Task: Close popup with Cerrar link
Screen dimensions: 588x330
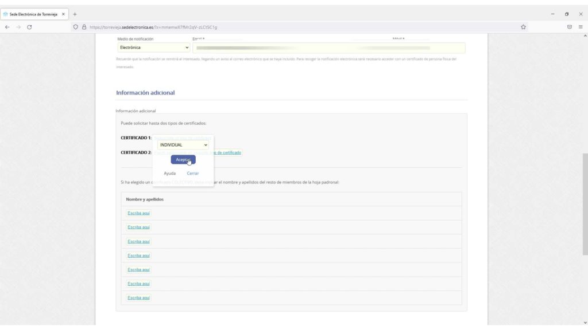Action: coord(193,173)
